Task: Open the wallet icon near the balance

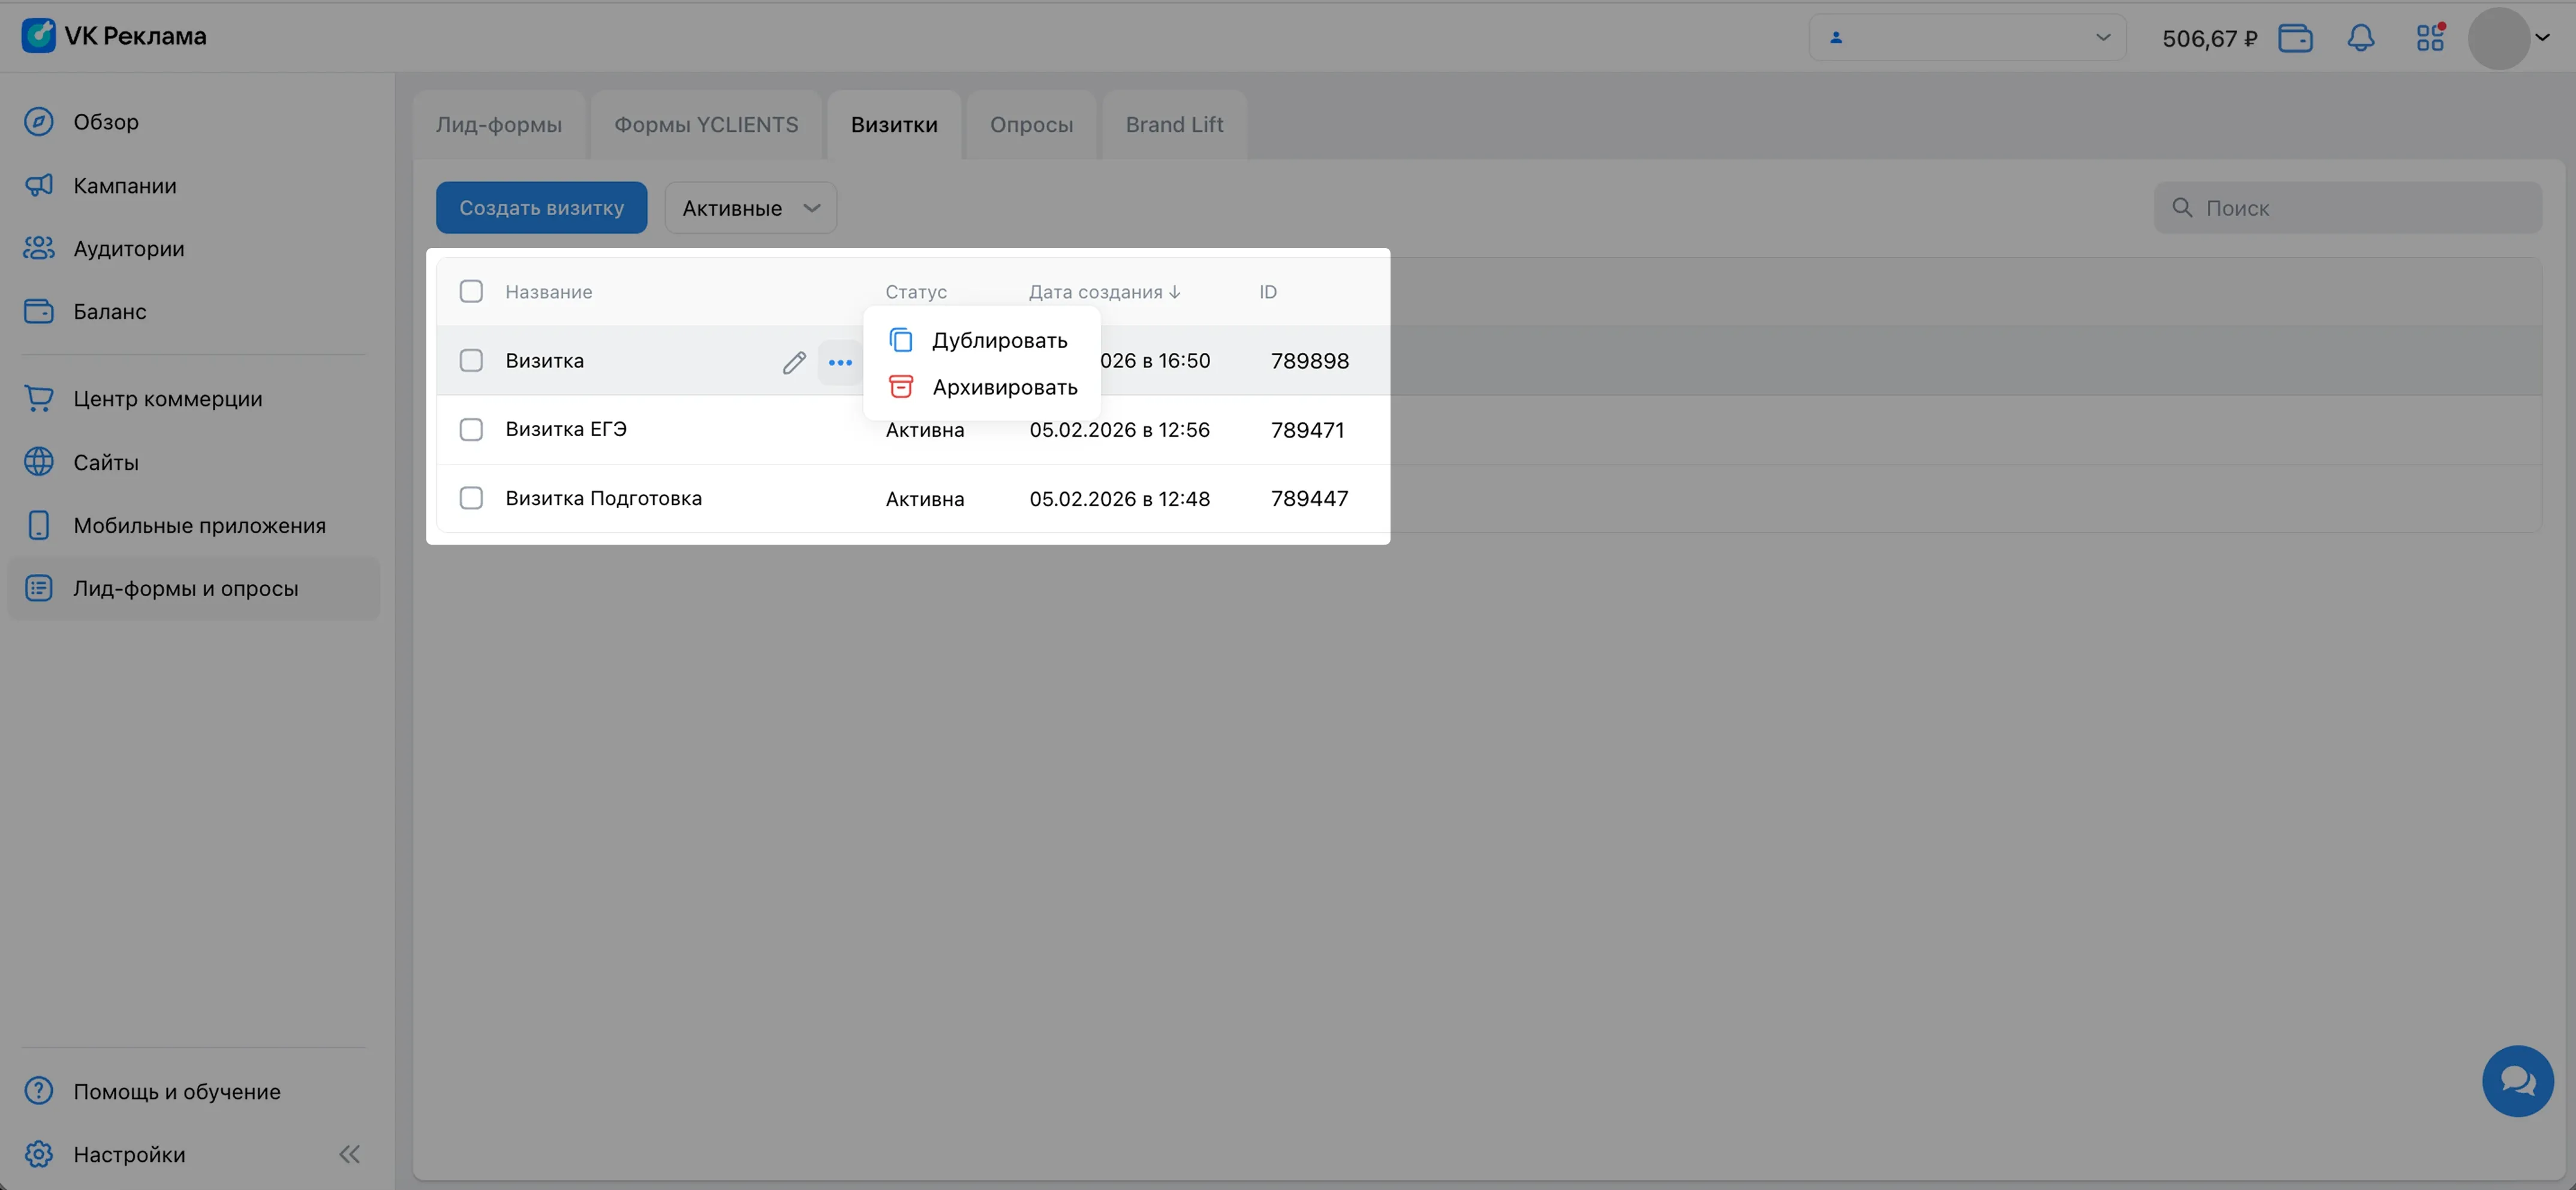Action: pyautogui.click(x=2295, y=38)
